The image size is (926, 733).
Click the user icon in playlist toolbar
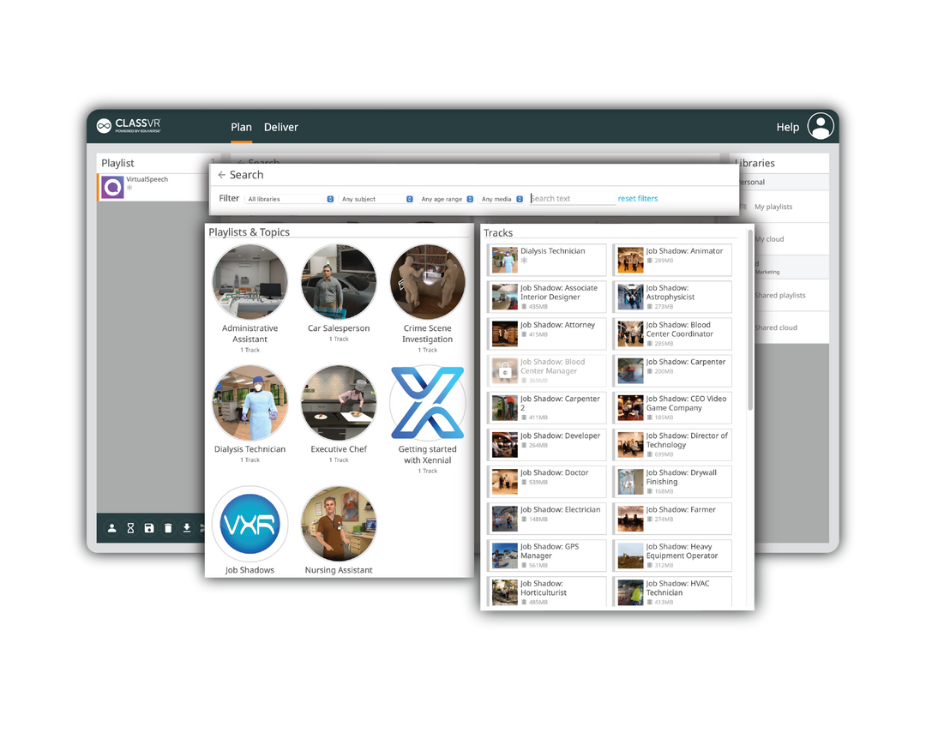111,528
